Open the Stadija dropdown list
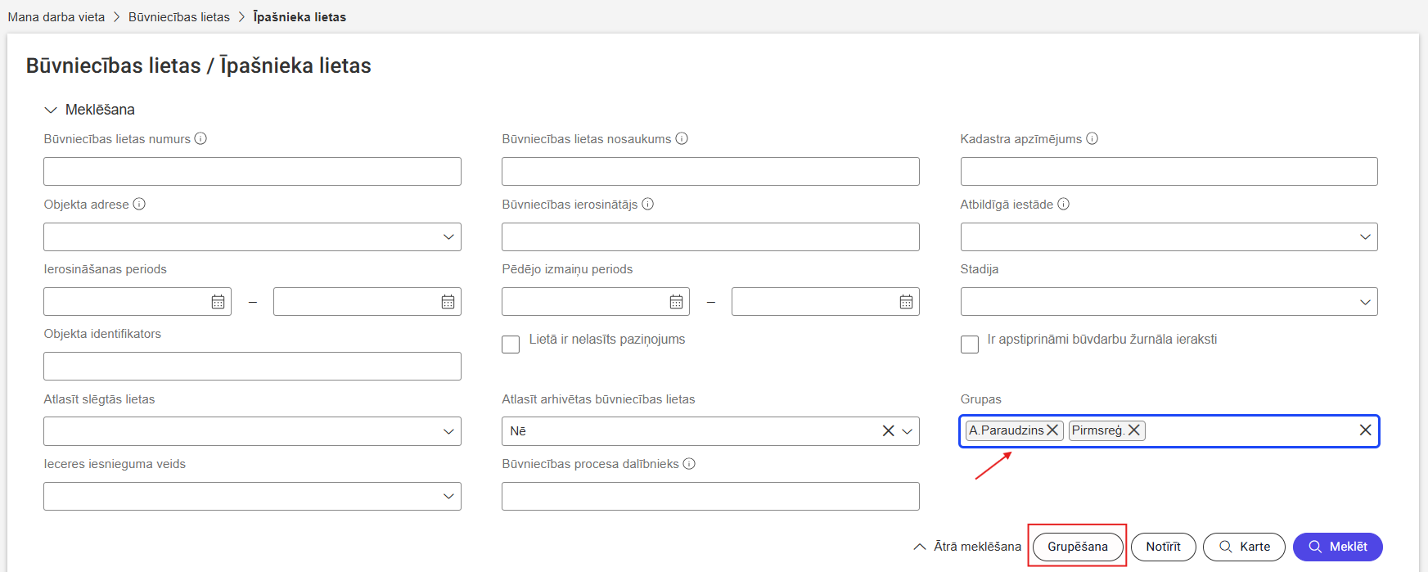Viewport: 1428px width, 572px height. [x=1365, y=302]
